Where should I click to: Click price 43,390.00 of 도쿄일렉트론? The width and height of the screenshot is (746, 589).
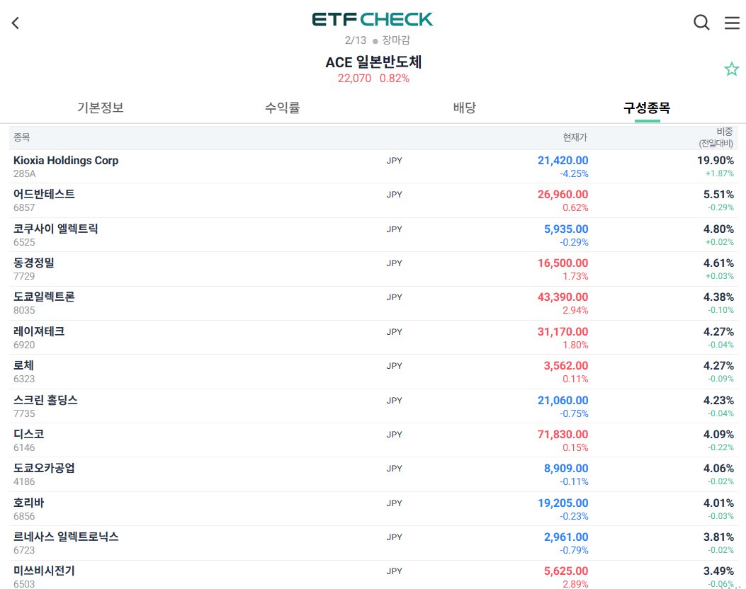pos(563,297)
